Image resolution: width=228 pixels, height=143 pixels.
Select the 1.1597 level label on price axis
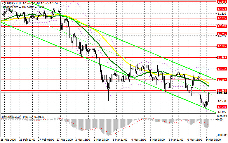coord(221,80)
